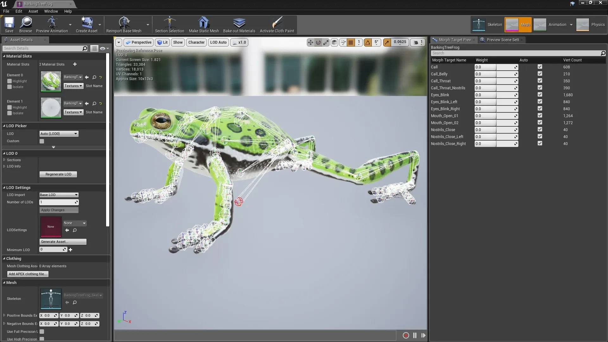Expand the LOD Info row
Image resolution: width=608 pixels, height=342 pixels.
4,166
